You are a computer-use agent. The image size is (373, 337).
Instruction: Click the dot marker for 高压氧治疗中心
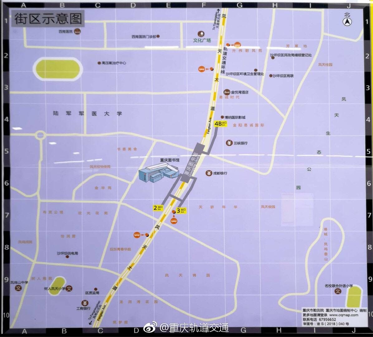point(99,63)
